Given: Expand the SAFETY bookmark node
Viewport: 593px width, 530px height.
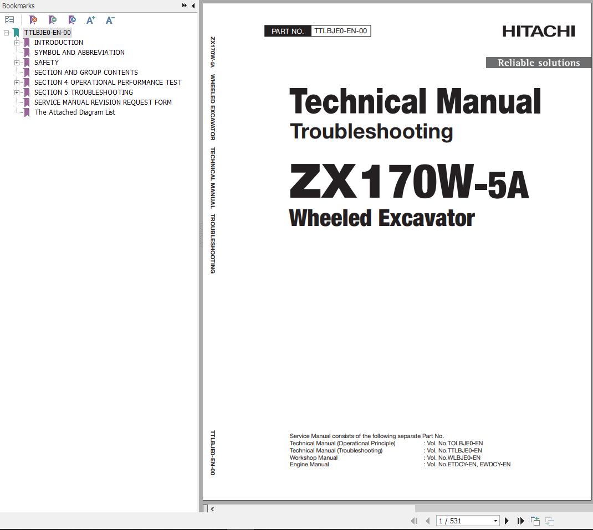Looking at the screenshot, I should pos(17,63).
